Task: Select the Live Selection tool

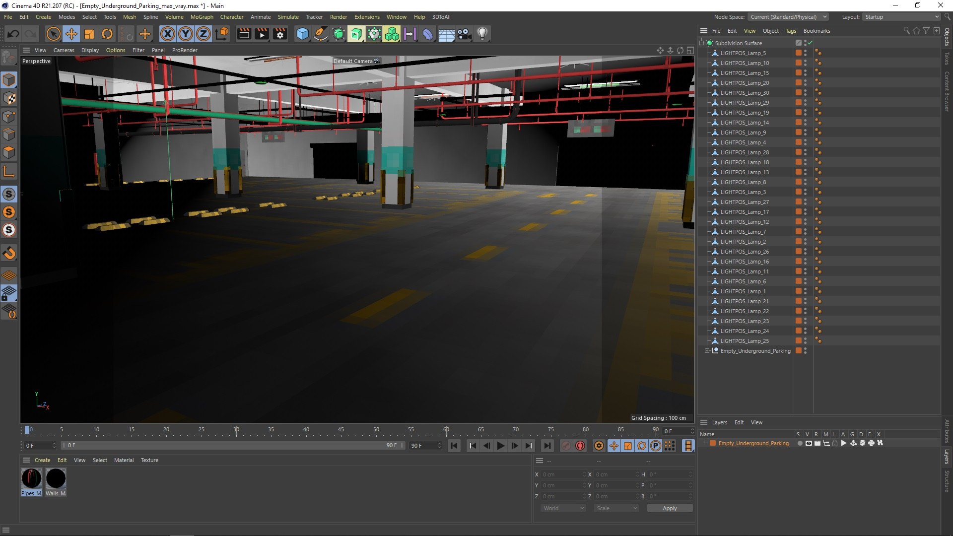Action: pos(53,34)
